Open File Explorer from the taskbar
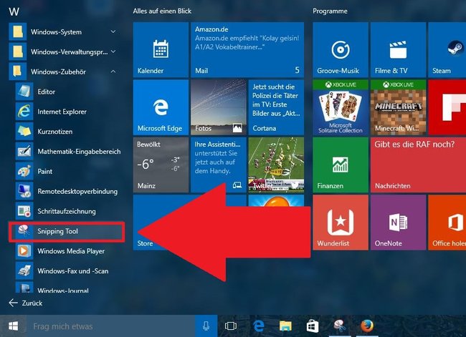 point(285,326)
